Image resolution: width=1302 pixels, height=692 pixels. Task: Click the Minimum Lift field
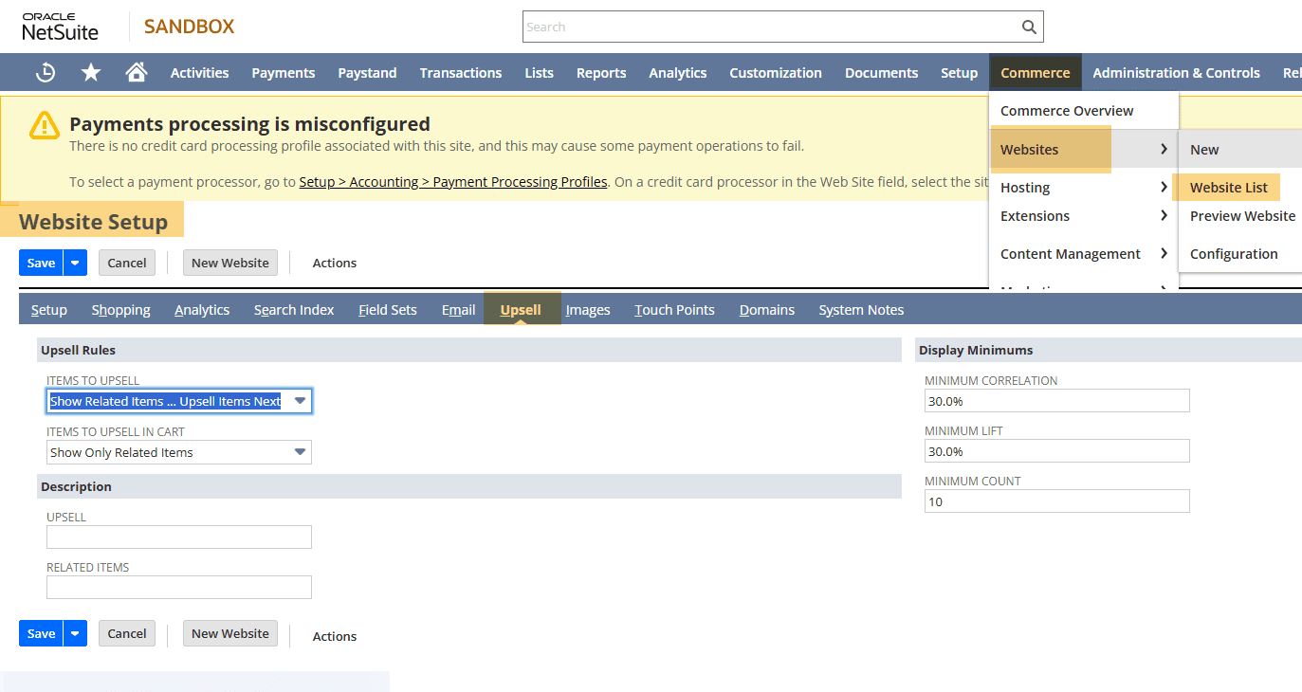1057,451
